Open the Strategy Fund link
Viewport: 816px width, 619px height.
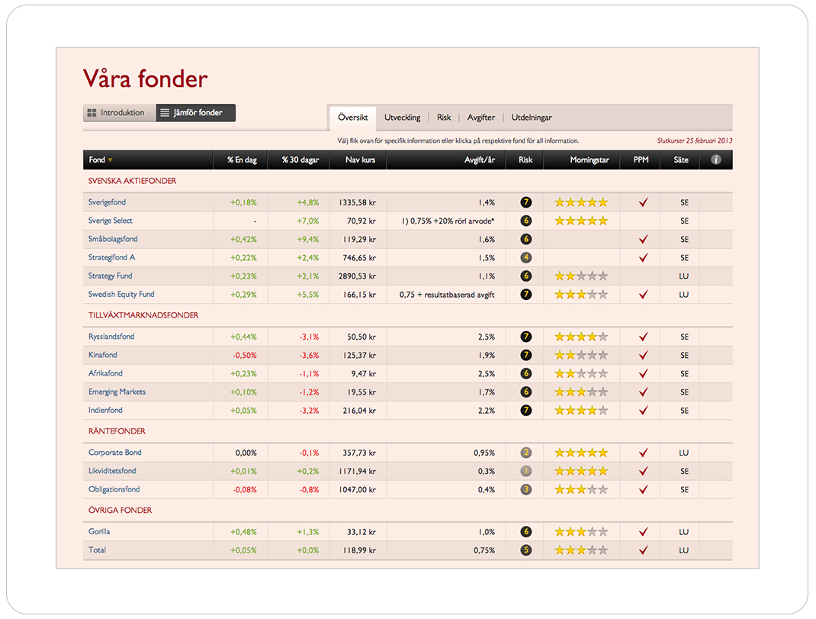tap(111, 276)
